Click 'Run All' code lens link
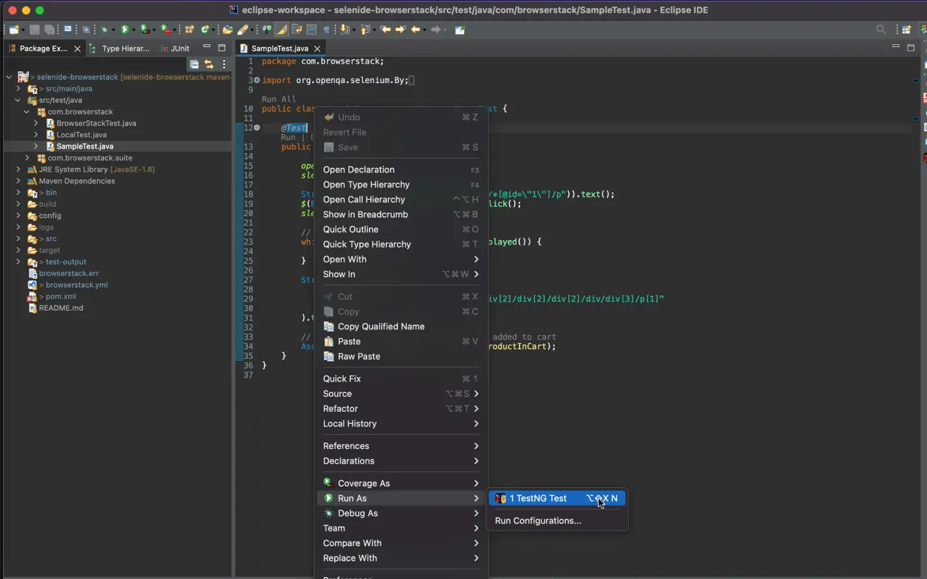 click(x=279, y=99)
